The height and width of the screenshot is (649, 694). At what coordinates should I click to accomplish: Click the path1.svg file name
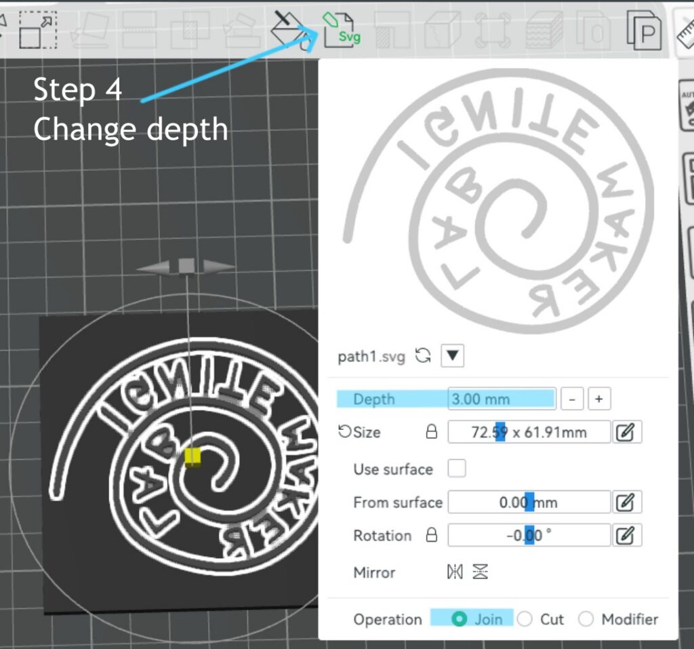coord(371,357)
